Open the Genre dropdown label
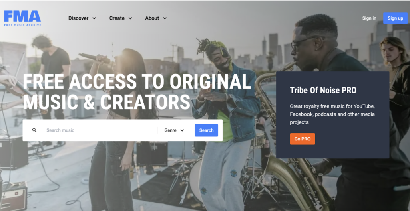This screenshot has width=410, height=211. 170,130
